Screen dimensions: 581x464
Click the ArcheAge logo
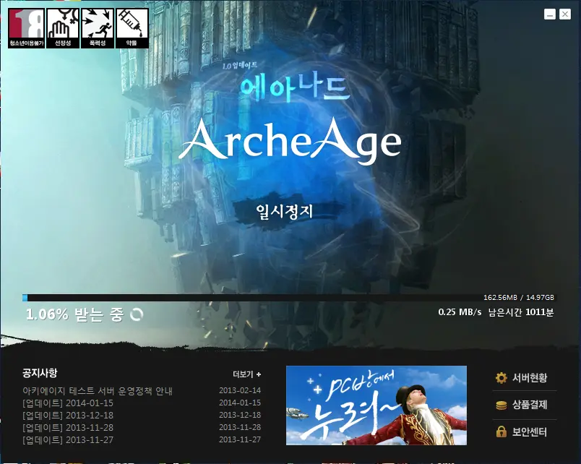(x=290, y=142)
